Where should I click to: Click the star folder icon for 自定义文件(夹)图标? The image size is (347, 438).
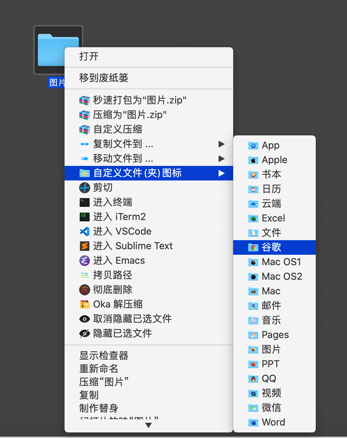click(x=85, y=173)
